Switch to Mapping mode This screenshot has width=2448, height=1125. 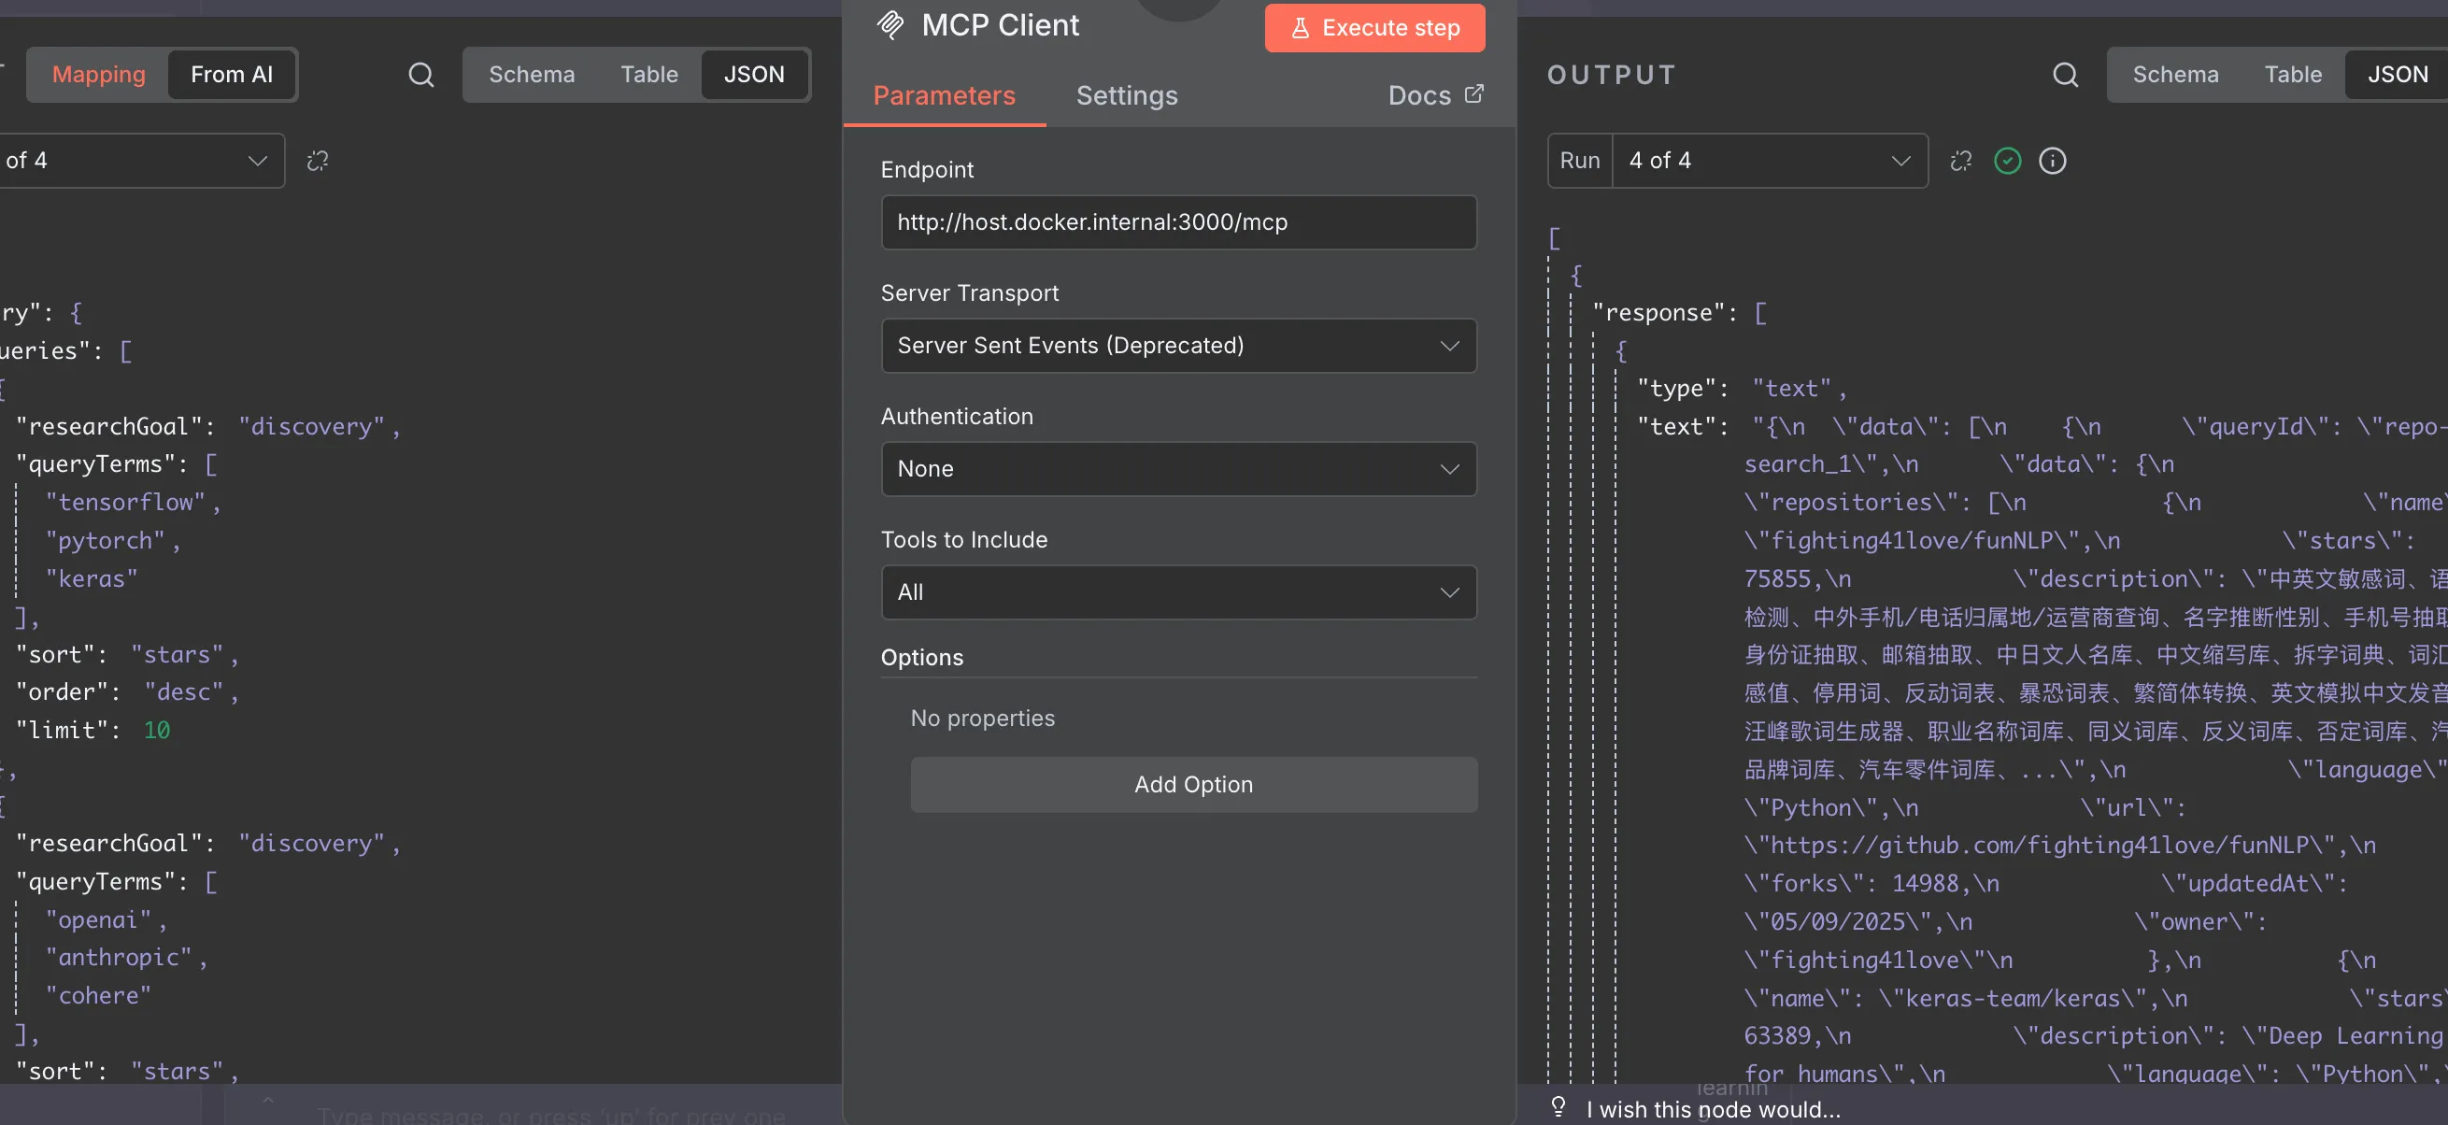tap(99, 74)
